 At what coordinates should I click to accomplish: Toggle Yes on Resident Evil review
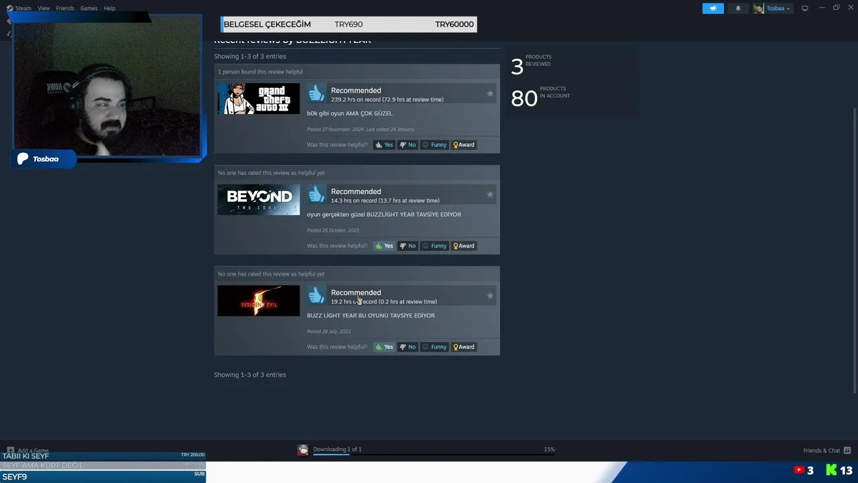pyautogui.click(x=384, y=347)
